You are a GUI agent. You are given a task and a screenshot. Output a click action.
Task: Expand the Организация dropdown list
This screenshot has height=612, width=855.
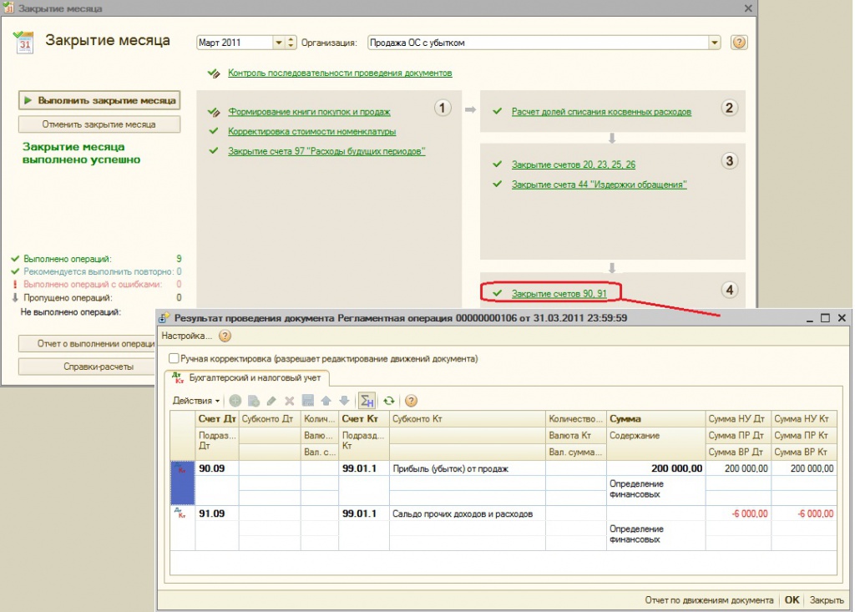(x=715, y=43)
